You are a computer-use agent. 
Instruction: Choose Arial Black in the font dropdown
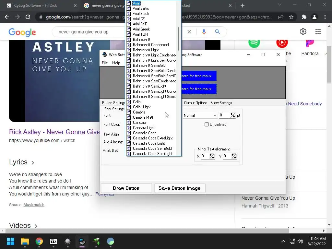pyautogui.click(x=141, y=14)
